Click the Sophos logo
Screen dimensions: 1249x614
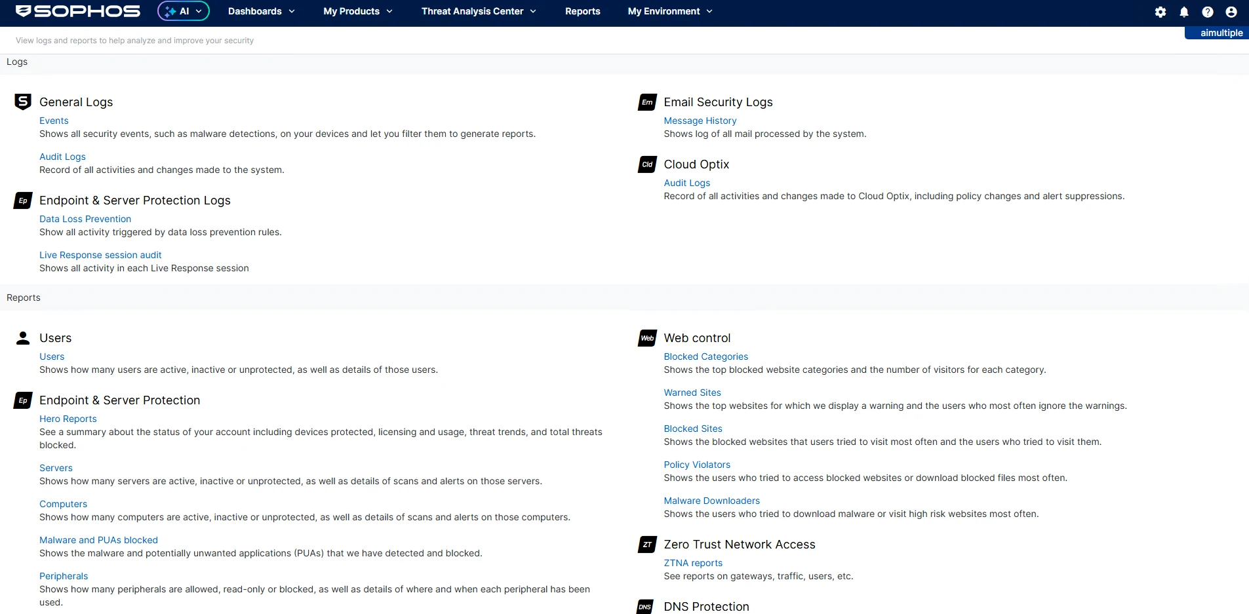(x=77, y=11)
